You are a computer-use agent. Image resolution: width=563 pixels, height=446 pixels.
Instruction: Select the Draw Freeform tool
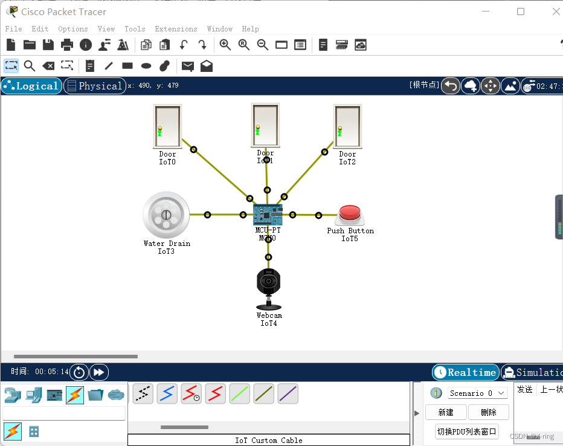tap(164, 66)
